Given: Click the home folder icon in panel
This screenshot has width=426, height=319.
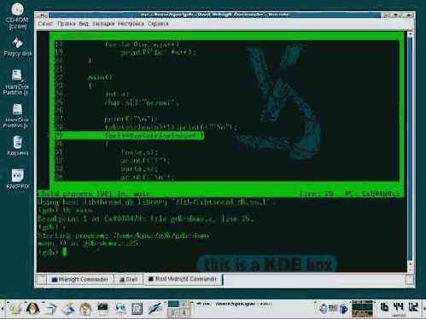Looking at the screenshot, I should 85,309.
